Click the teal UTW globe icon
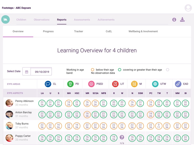The image size is (194, 145). click(155, 84)
